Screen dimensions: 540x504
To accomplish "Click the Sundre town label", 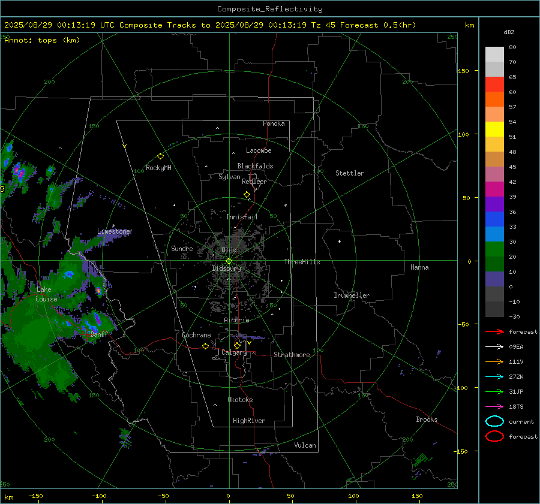I will pyautogui.click(x=182, y=248).
